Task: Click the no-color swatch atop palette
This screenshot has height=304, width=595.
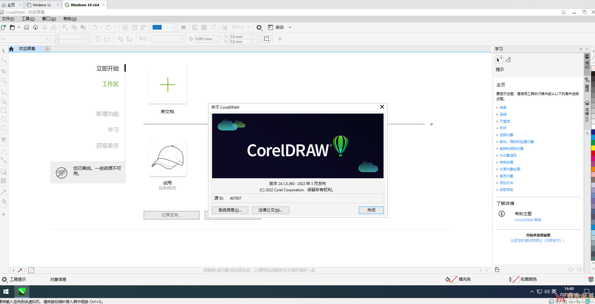Action: [593, 69]
